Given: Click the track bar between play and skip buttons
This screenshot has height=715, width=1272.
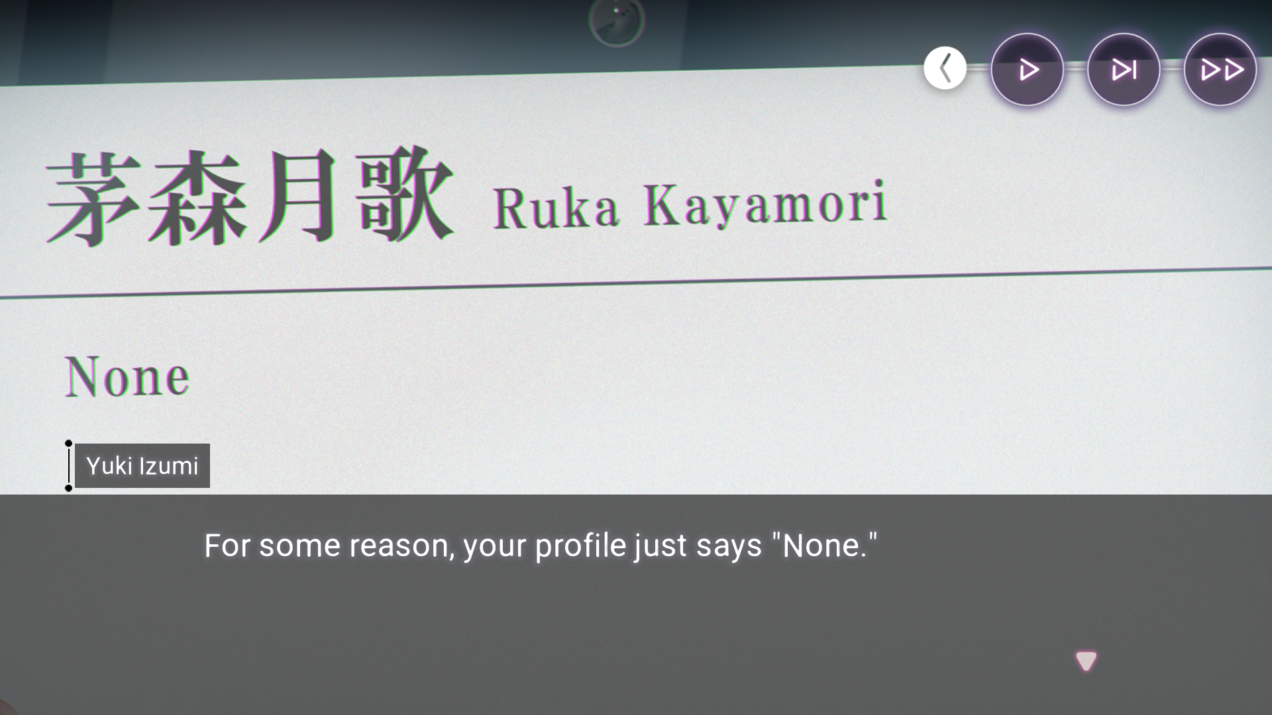Looking at the screenshot, I should pos(1075,68).
